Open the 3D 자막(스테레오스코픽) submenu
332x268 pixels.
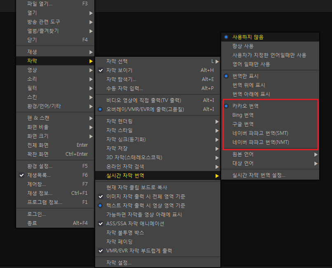[x=158, y=158]
